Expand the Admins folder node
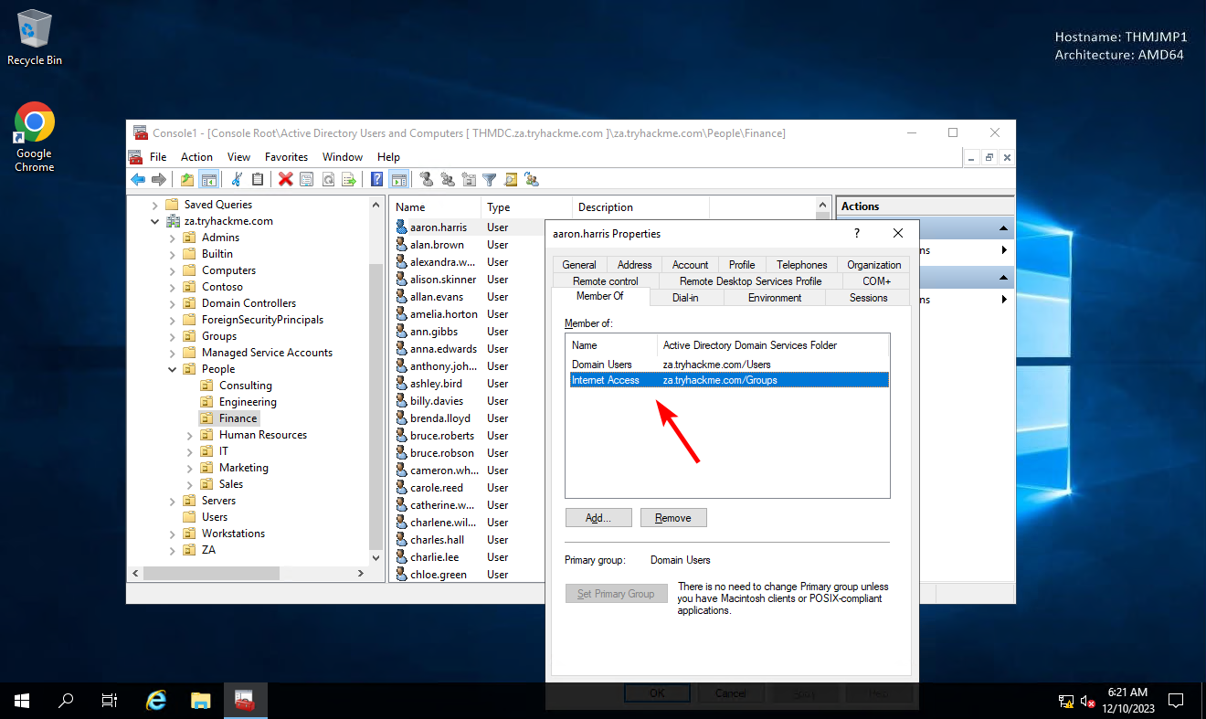 [172, 238]
